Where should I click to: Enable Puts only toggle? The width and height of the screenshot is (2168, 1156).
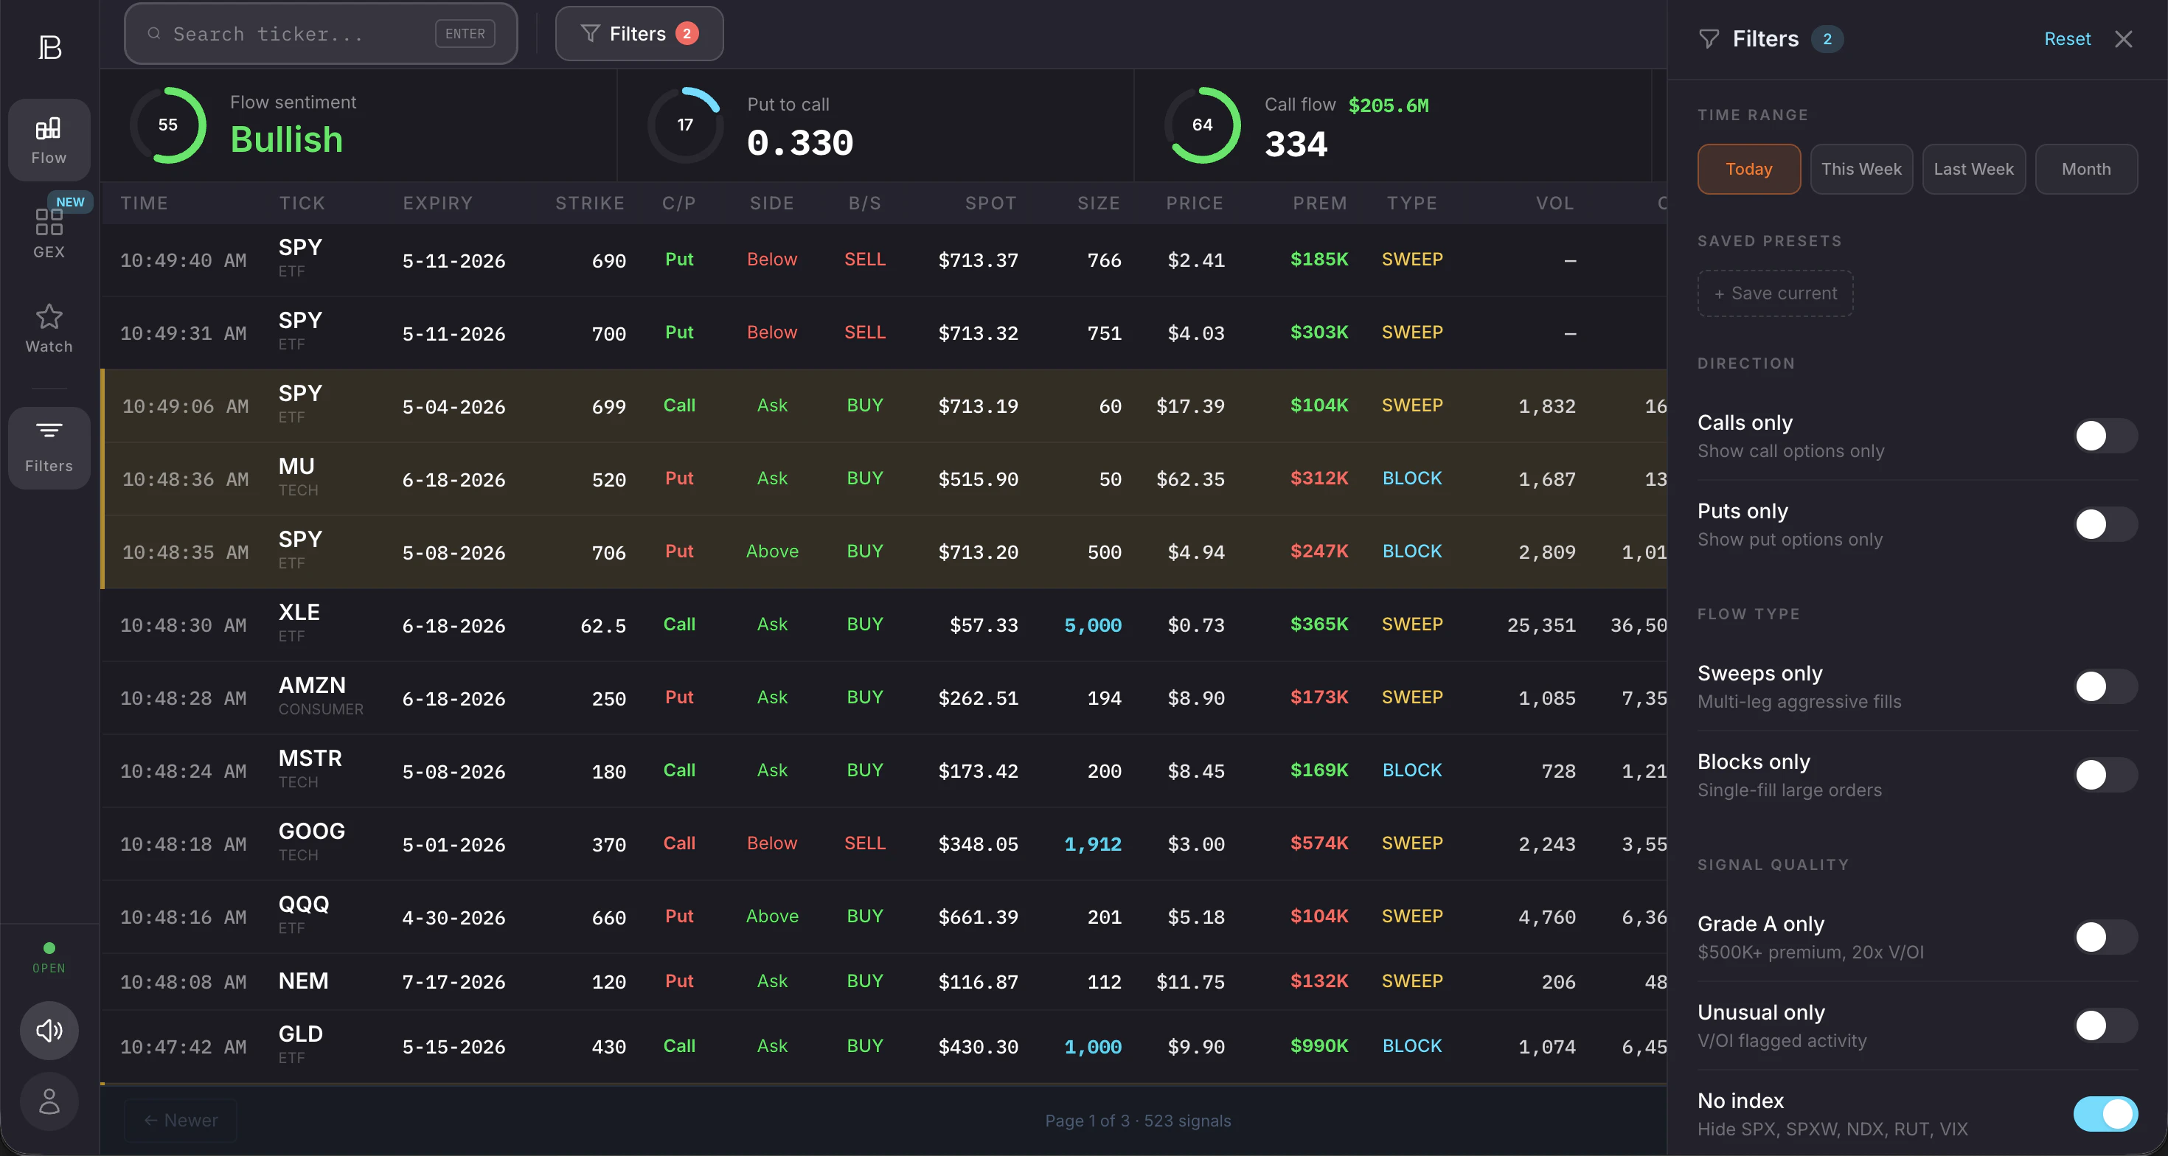pos(2105,524)
